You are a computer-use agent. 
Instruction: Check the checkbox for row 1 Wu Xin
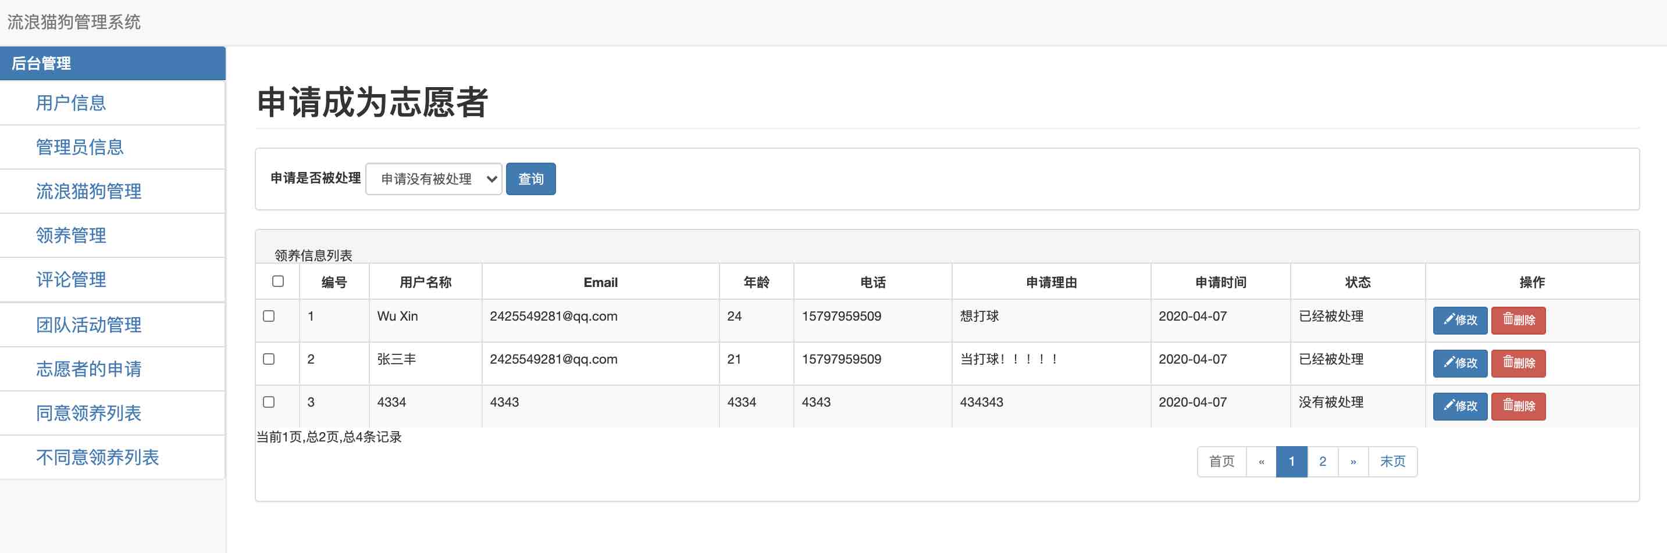269,316
